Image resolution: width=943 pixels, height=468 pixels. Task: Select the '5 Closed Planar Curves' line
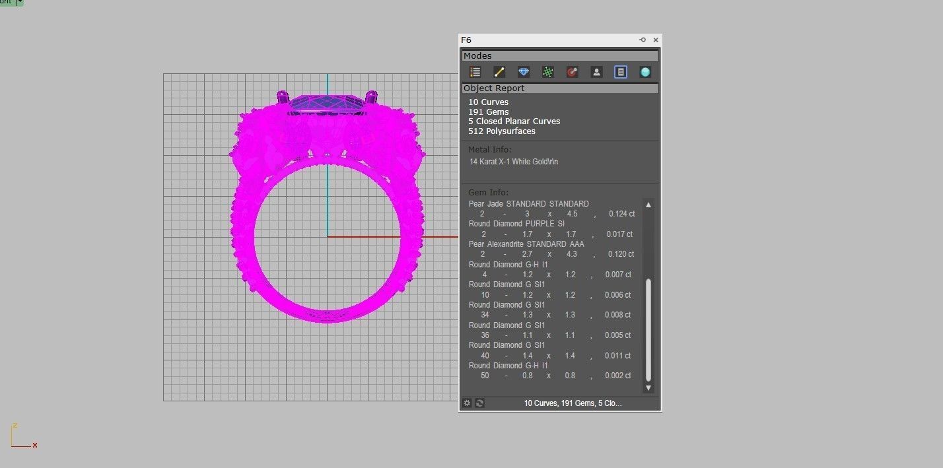click(x=514, y=121)
